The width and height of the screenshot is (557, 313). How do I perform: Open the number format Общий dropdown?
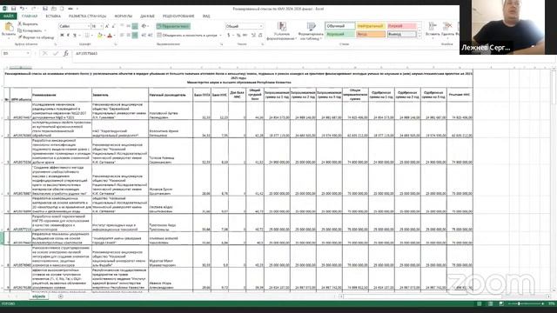[261, 26]
